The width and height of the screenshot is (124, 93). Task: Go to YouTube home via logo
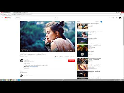[7, 18]
